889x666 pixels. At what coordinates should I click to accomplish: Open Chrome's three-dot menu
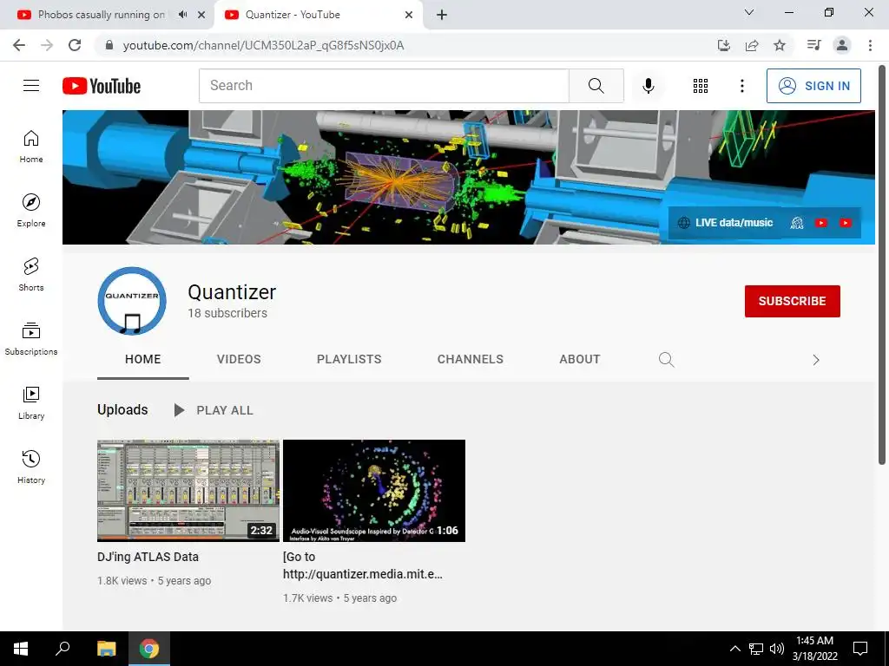coord(870,45)
